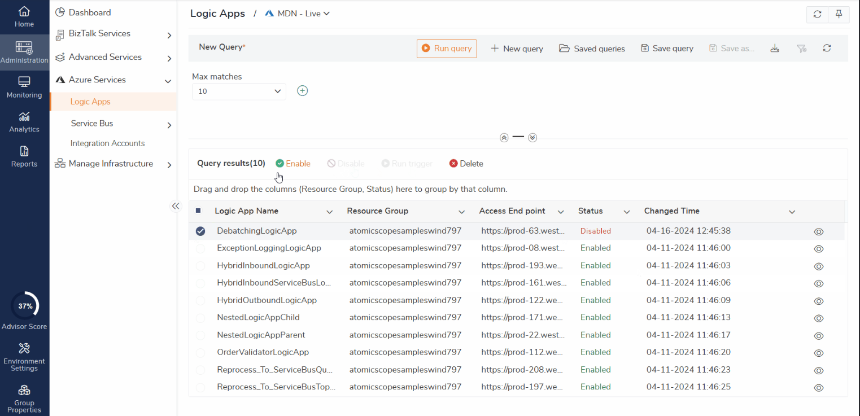The width and height of the screenshot is (860, 416).
Task: Click the download icon in query toolbar
Action: (775, 49)
